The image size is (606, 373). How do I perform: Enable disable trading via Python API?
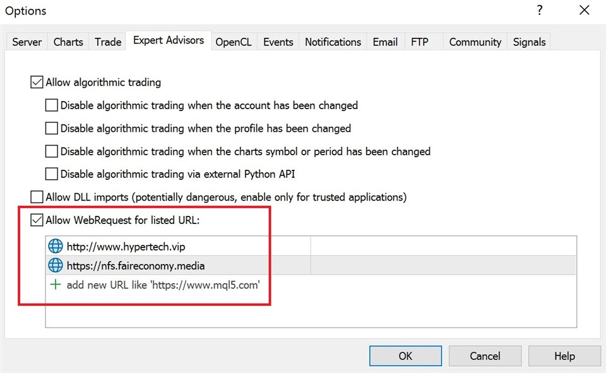[x=52, y=174]
